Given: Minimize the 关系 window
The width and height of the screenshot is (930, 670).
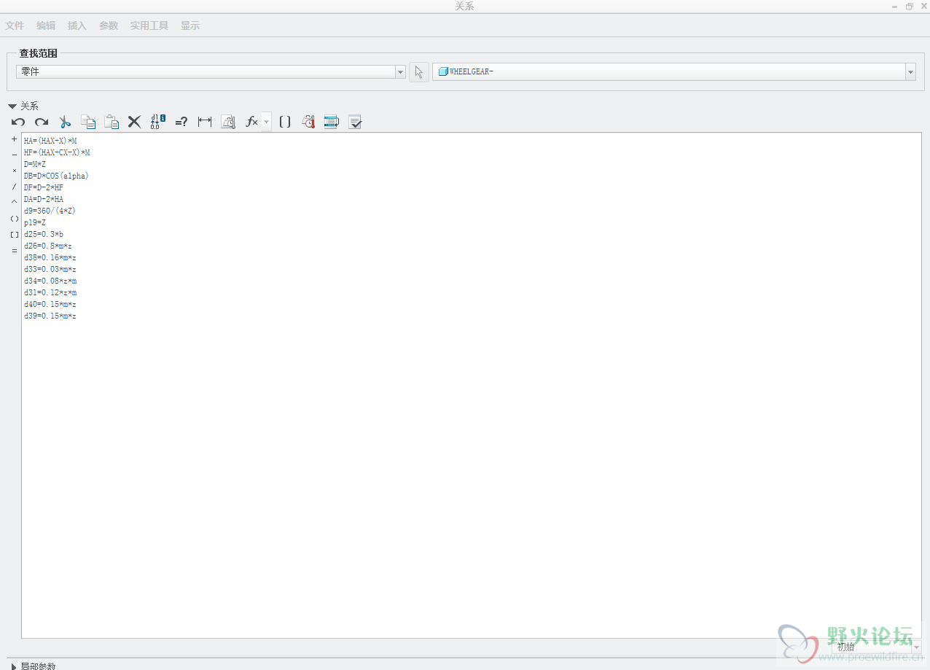Looking at the screenshot, I should (x=895, y=6).
